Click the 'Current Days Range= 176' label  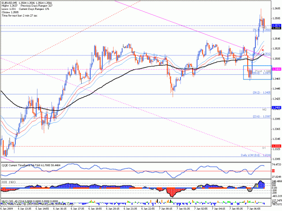34,9
